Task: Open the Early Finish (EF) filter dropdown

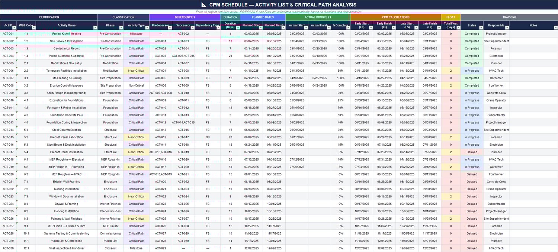Action: [x=393, y=28]
